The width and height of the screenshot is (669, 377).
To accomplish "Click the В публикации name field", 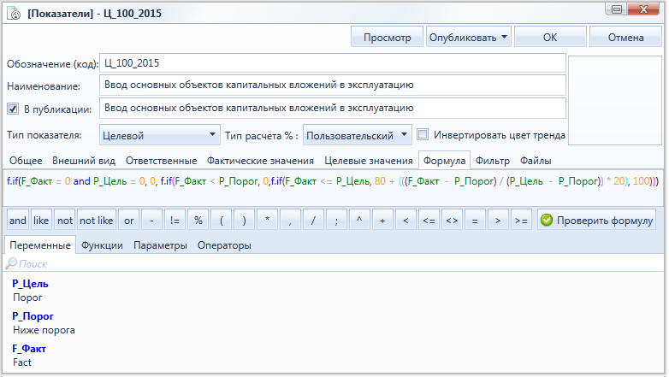I will [333, 109].
